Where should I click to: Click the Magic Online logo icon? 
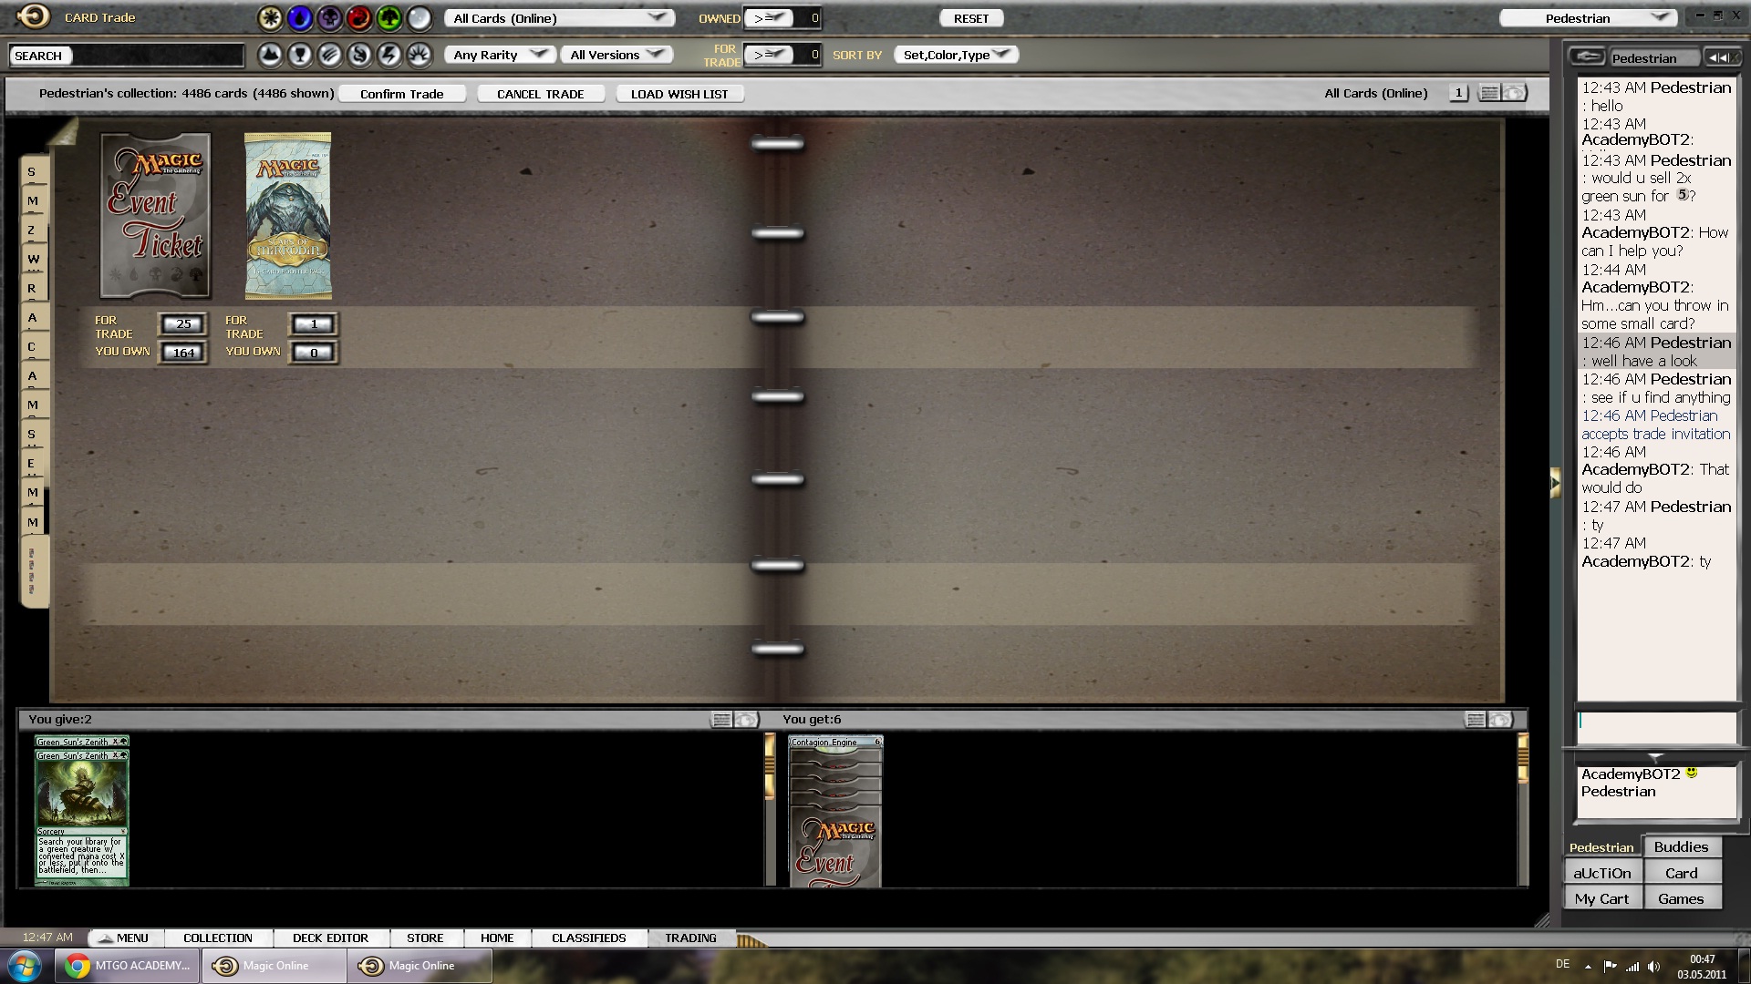34,16
